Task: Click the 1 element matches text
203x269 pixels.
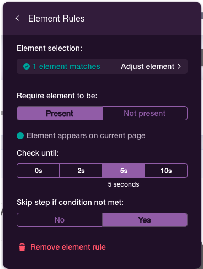Action: (66, 66)
